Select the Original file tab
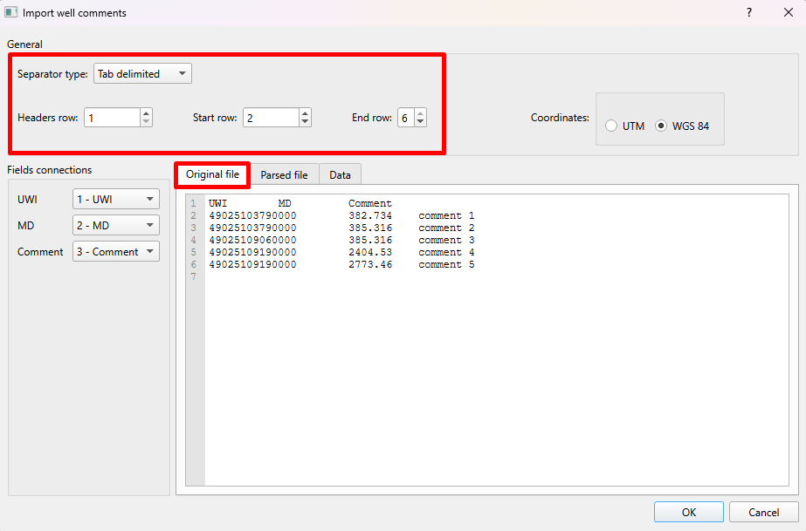The height and width of the screenshot is (531, 806). [211, 174]
